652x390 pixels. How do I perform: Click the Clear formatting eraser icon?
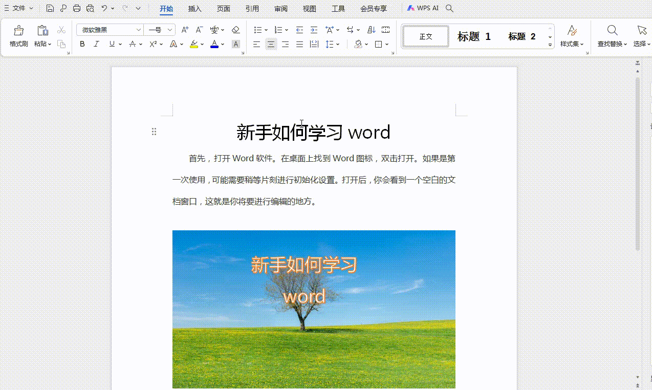pyautogui.click(x=235, y=30)
